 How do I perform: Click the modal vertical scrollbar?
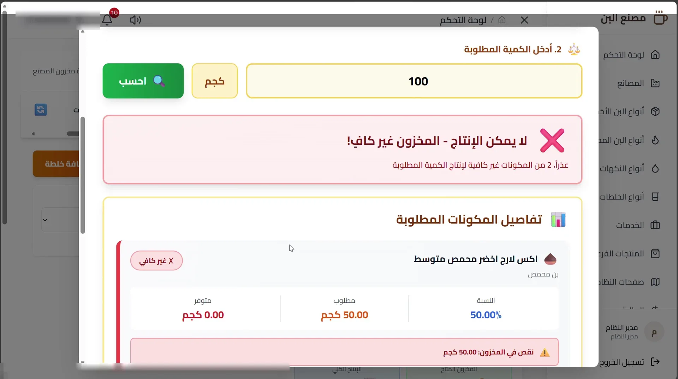coord(83,175)
